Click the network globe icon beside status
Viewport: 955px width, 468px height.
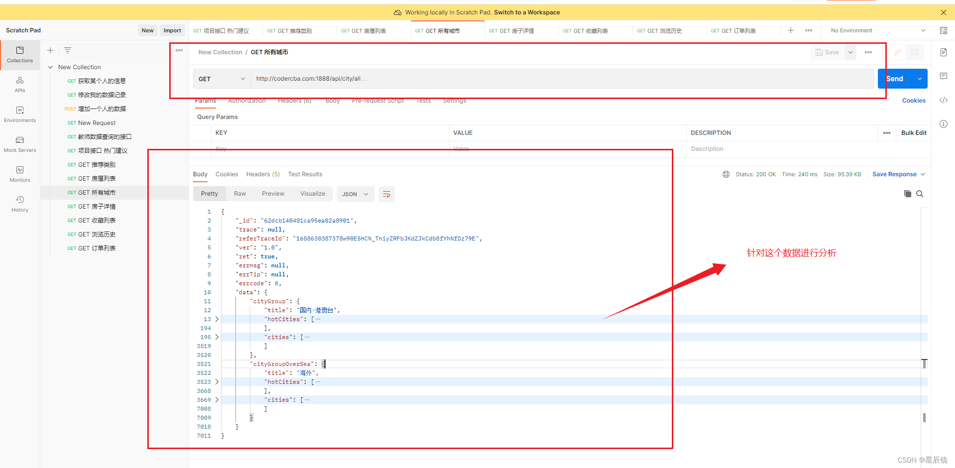726,174
